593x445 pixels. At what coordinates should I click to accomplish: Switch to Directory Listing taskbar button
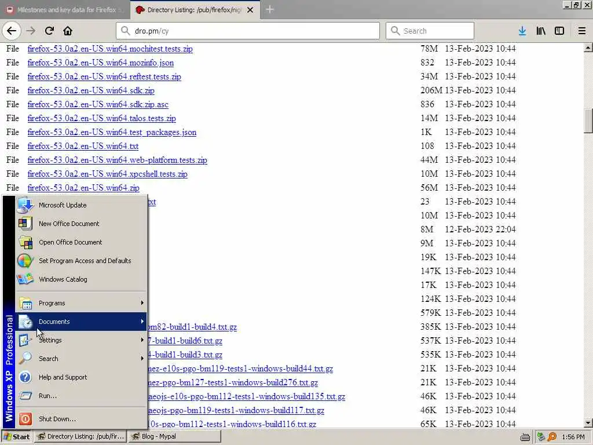pos(81,437)
